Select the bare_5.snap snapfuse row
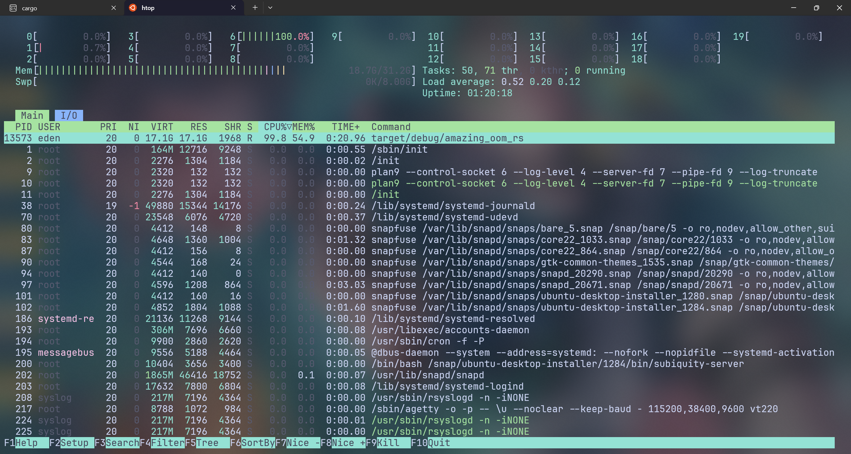 (x=419, y=228)
